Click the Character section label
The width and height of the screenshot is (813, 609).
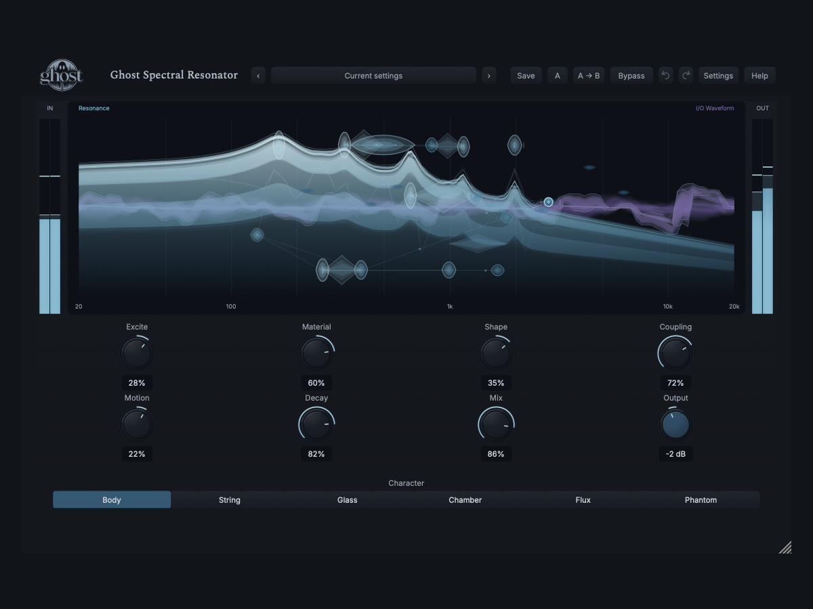coord(406,483)
